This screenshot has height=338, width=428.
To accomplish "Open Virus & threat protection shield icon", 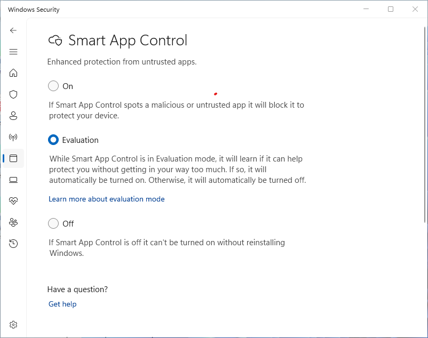I will [13, 94].
